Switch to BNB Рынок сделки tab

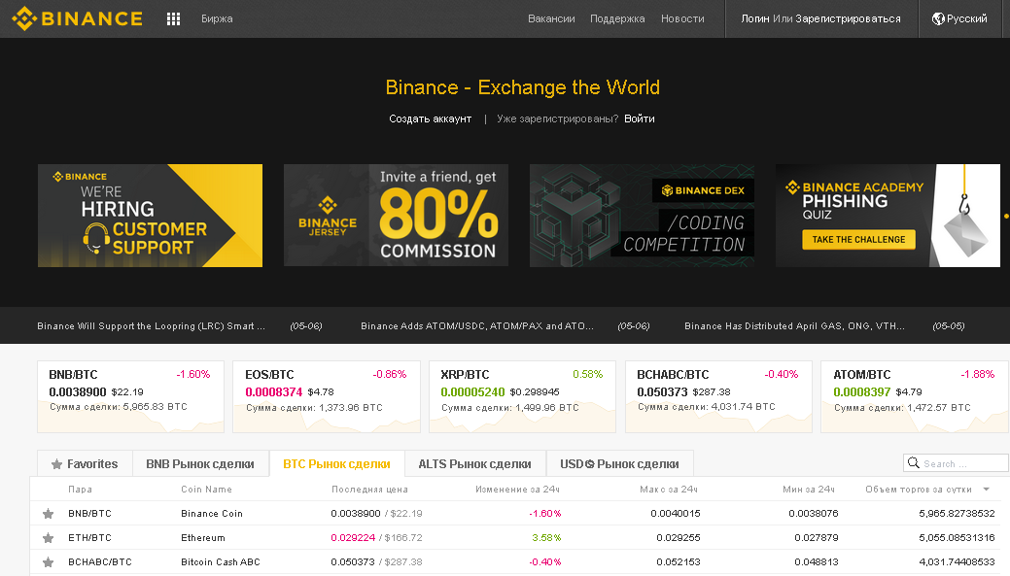click(x=200, y=464)
